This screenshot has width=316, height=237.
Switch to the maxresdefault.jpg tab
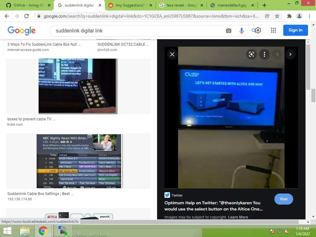(x=232, y=5)
